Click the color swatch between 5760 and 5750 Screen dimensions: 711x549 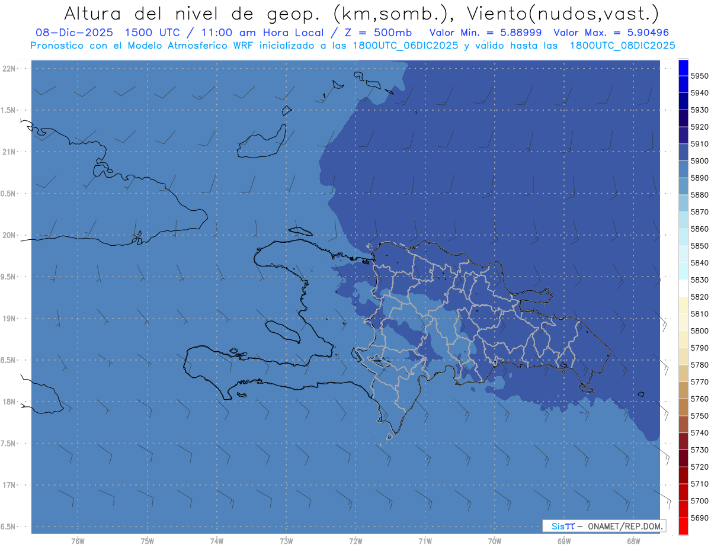(683, 407)
